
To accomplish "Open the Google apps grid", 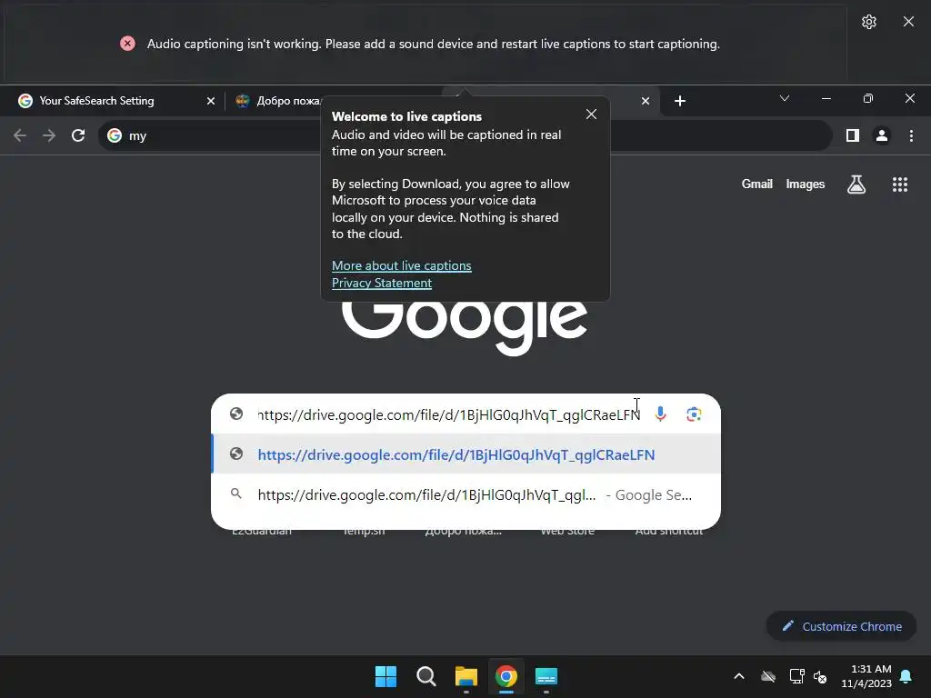I will [x=900, y=184].
